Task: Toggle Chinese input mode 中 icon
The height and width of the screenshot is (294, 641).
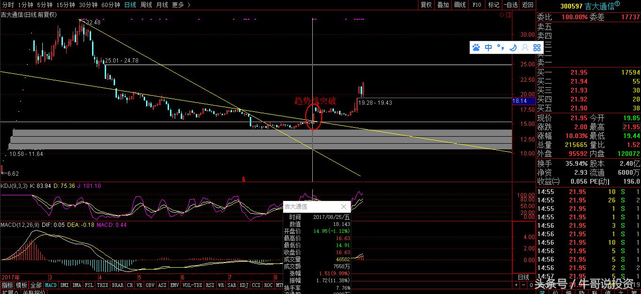Action: (488, 47)
